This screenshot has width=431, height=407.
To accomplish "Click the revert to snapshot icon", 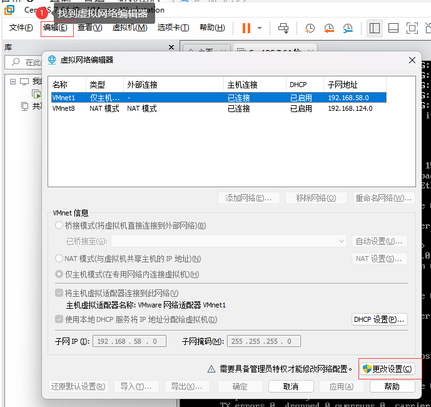I will [x=329, y=28].
